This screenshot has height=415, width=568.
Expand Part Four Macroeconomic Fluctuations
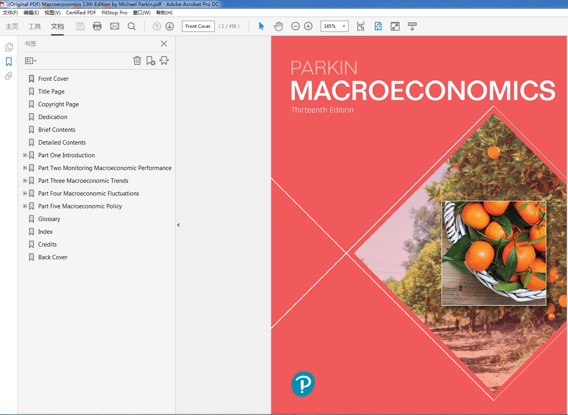pyautogui.click(x=25, y=194)
